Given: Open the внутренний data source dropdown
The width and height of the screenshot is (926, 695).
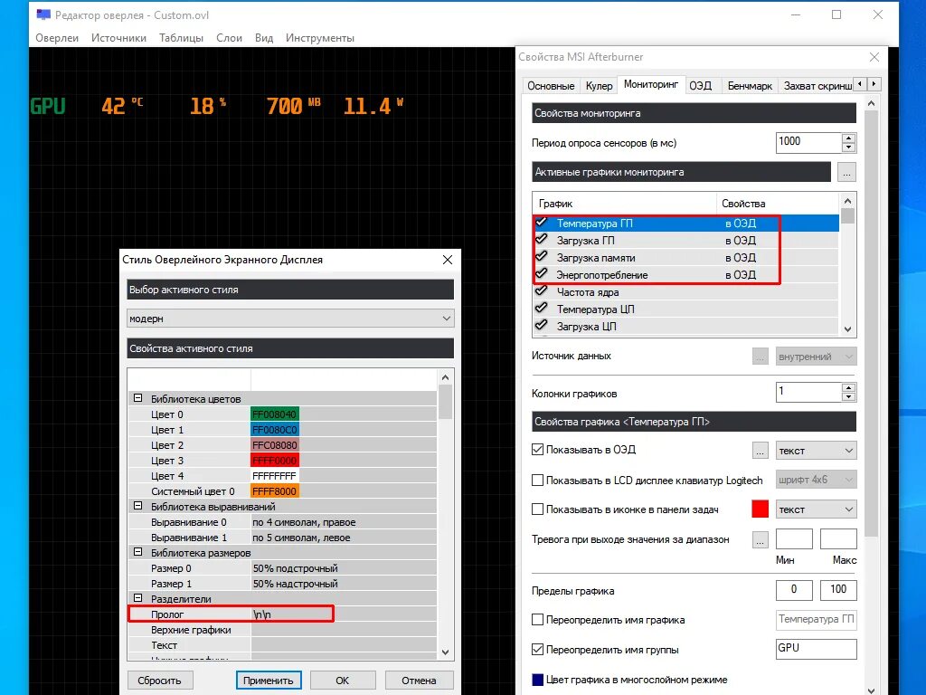Looking at the screenshot, I should pyautogui.click(x=816, y=357).
